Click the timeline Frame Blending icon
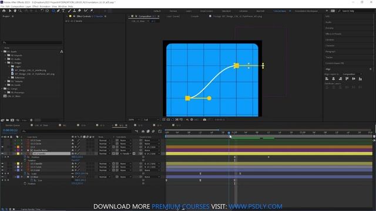Screen dimensions: 376x211 click(148, 131)
